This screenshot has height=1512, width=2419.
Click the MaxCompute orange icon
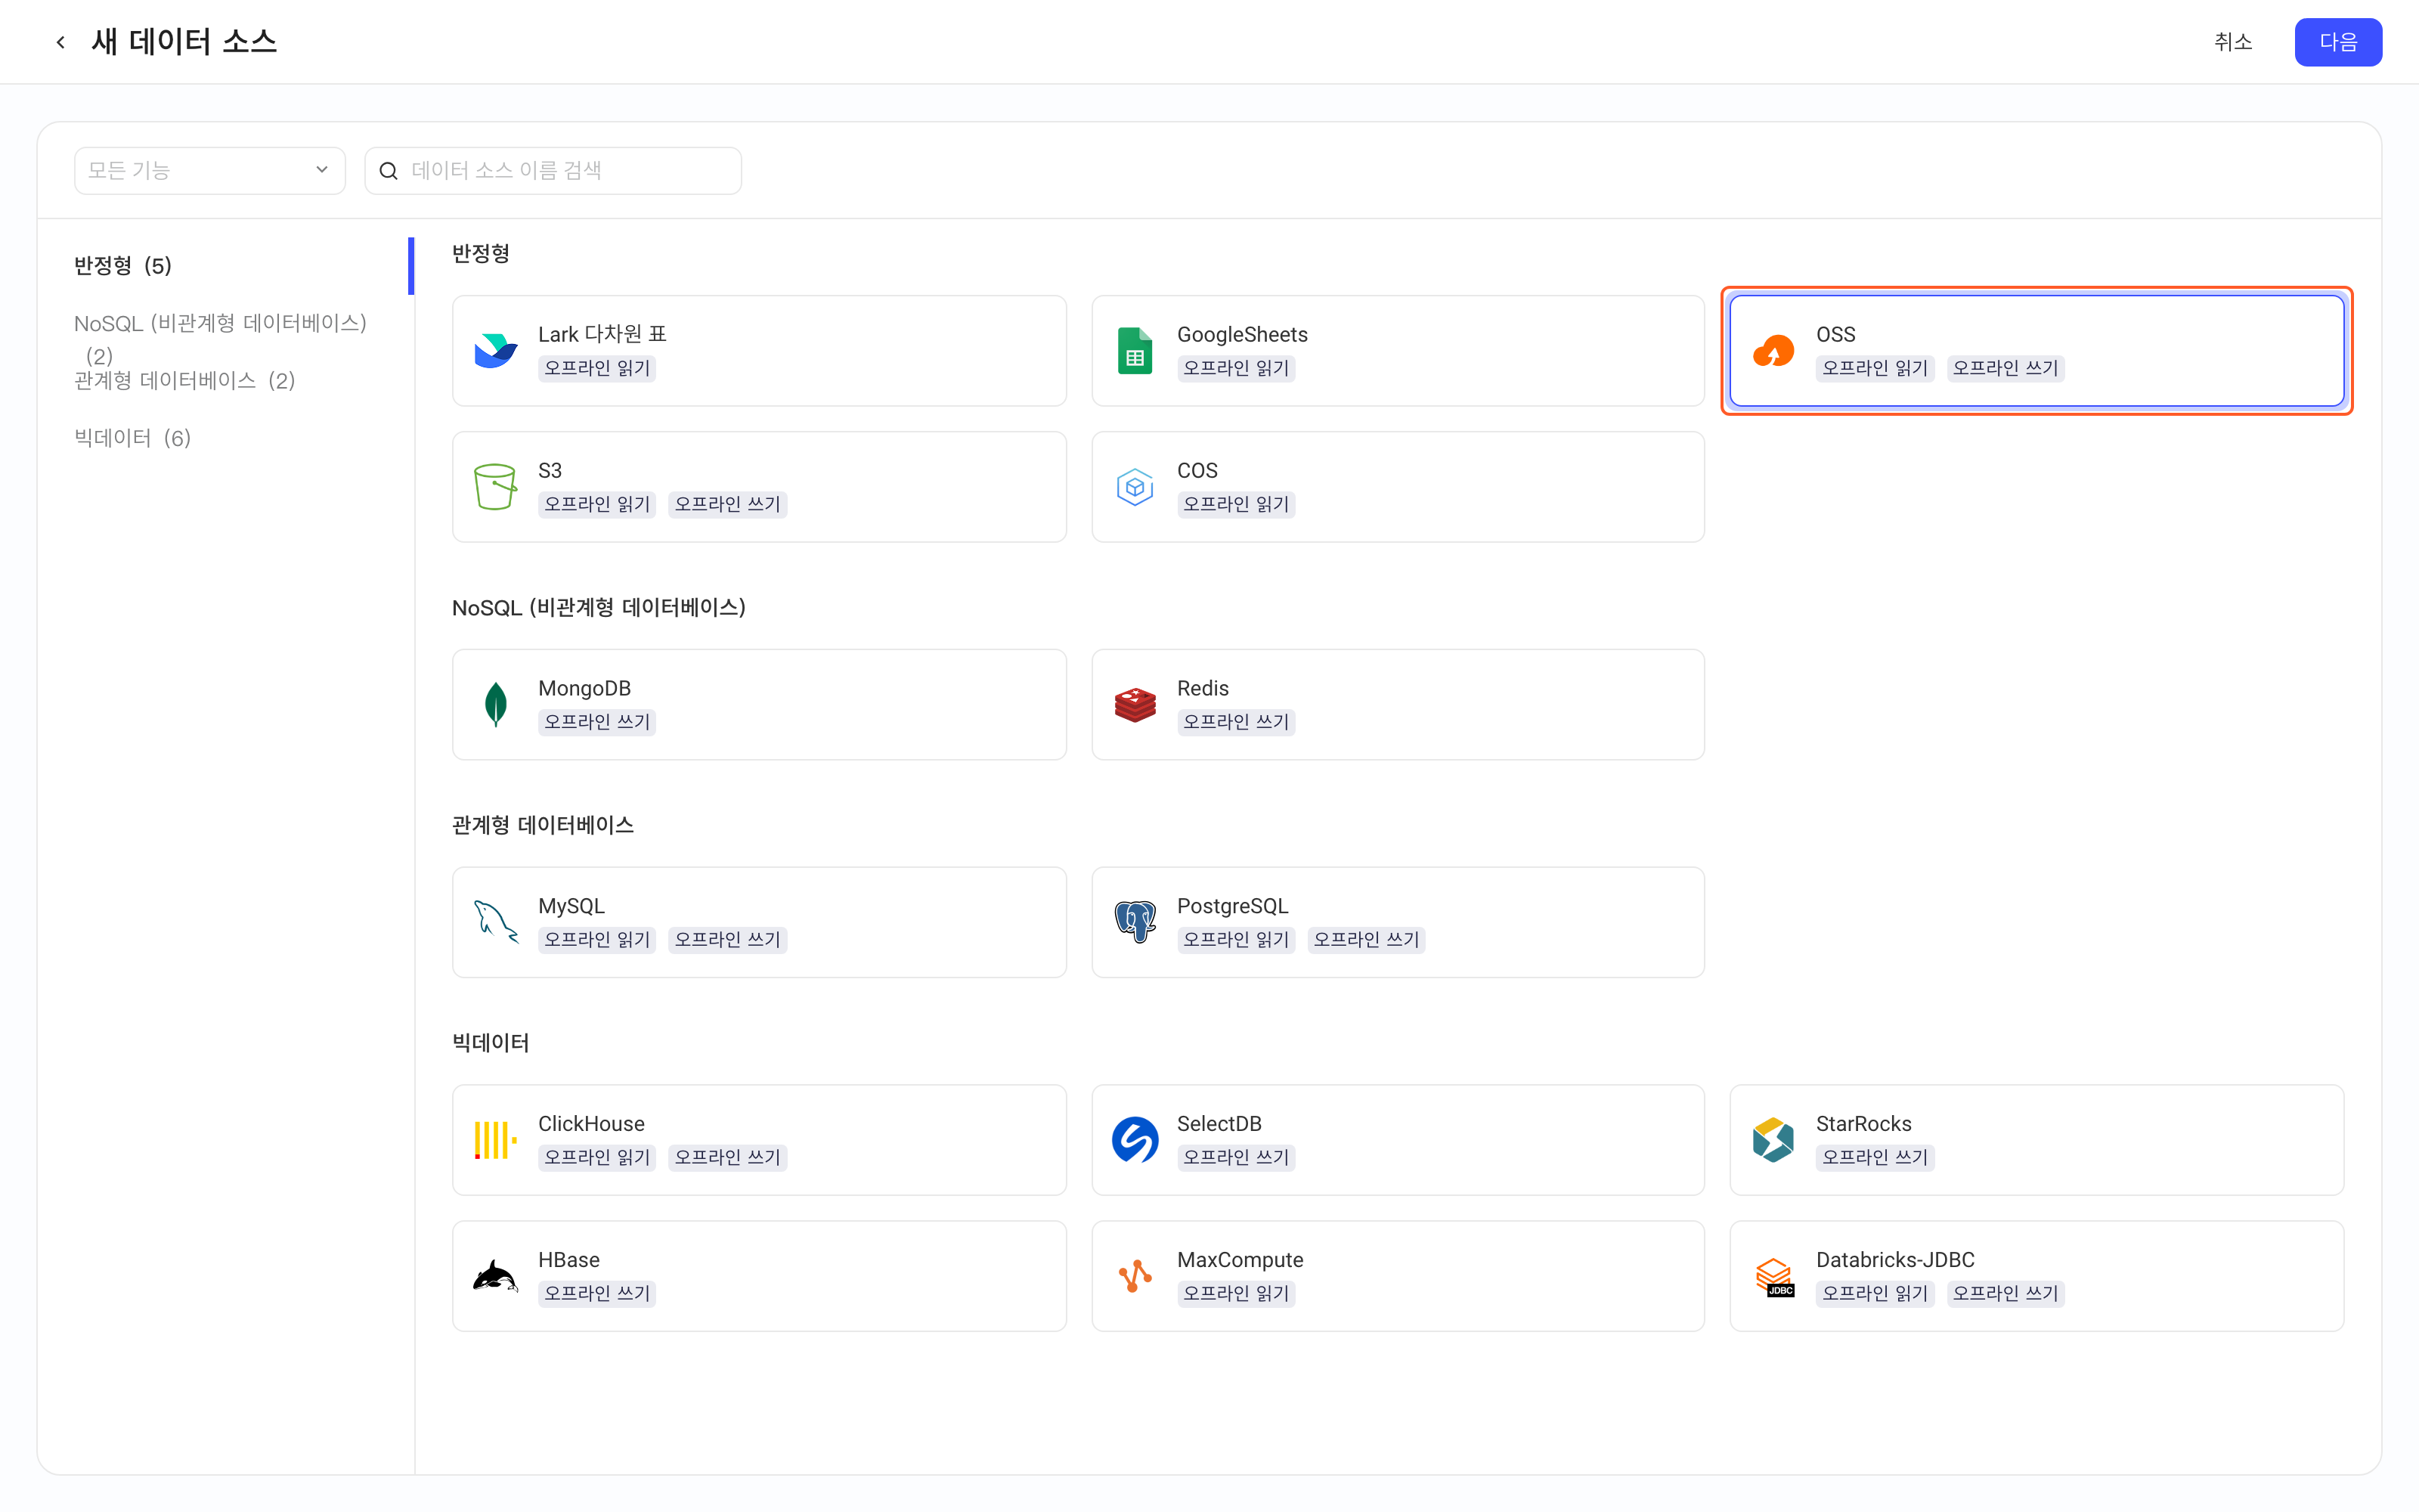(x=1135, y=1276)
